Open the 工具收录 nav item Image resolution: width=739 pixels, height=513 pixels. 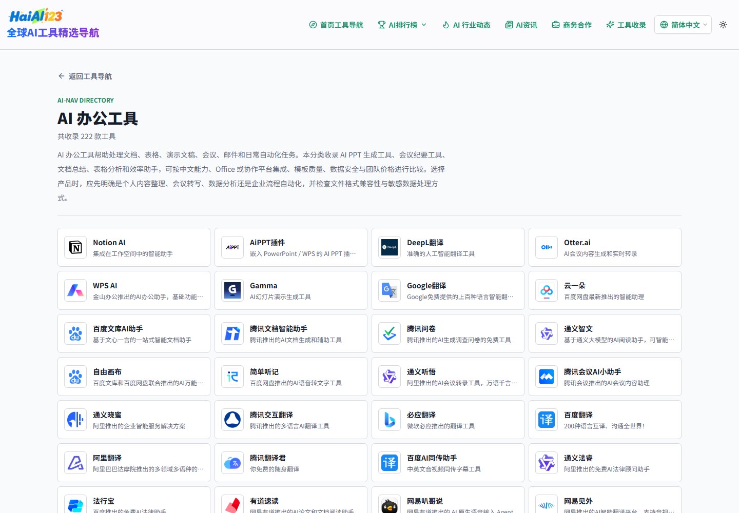[626, 25]
